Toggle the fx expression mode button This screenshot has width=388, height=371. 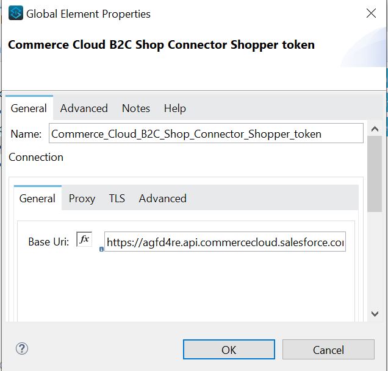coord(84,239)
